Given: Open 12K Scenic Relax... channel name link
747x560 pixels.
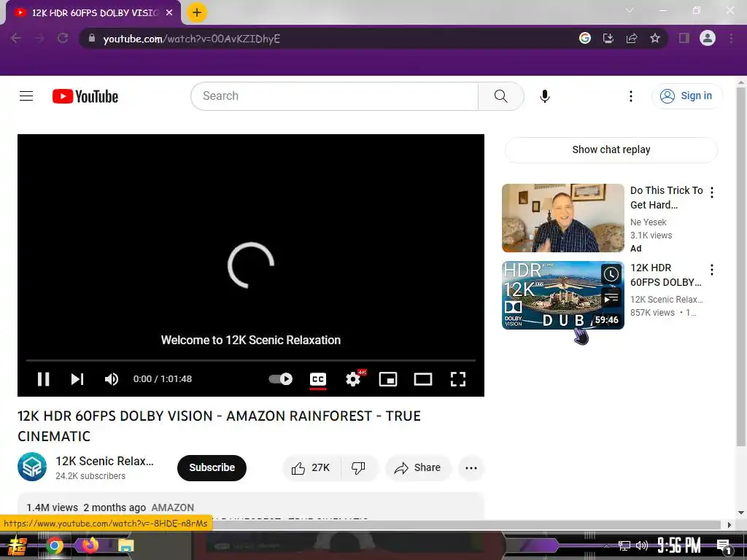Looking at the screenshot, I should (104, 461).
